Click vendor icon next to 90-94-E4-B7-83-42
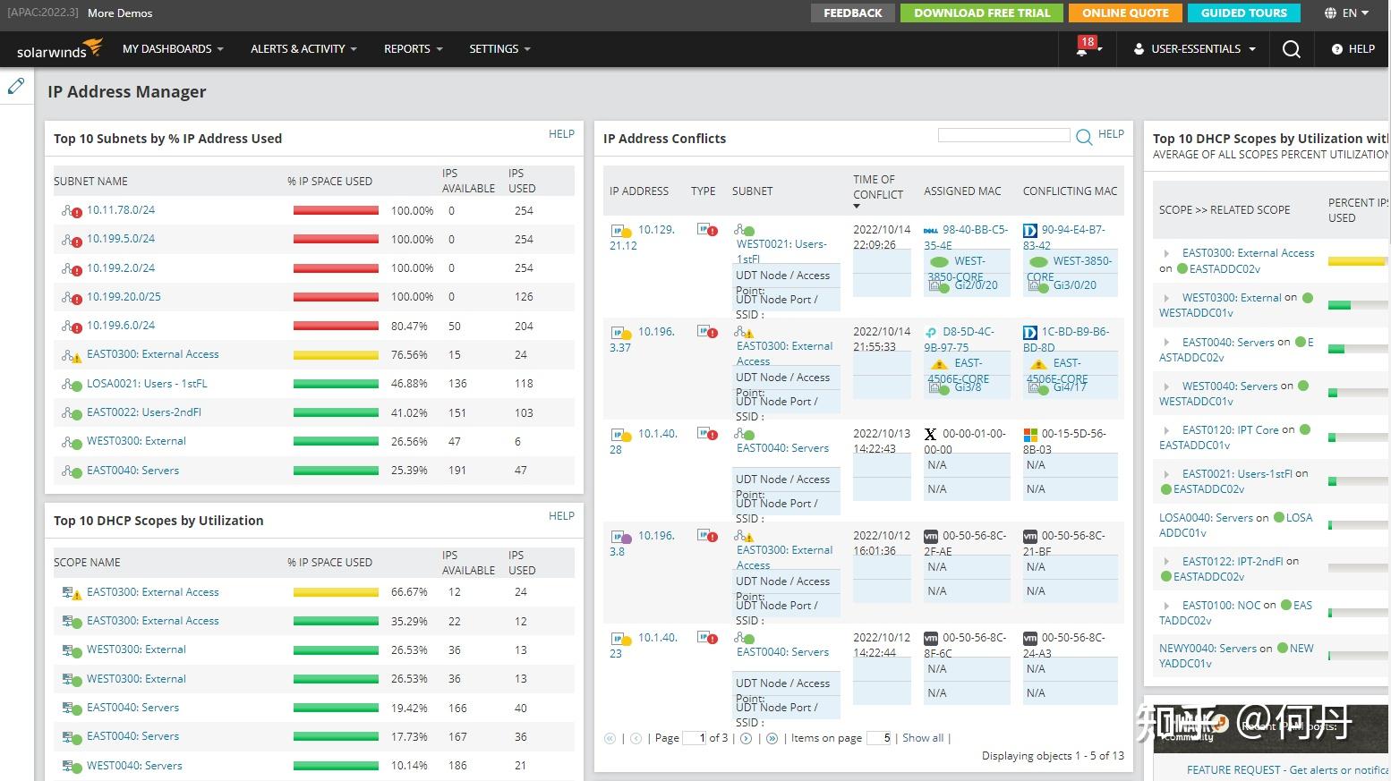1391x781 pixels. click(1029, 231)
